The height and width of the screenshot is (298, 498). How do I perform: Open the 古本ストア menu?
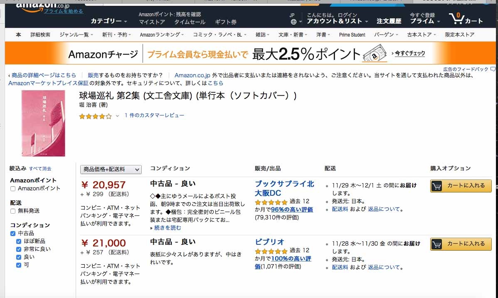click(422, 34)
